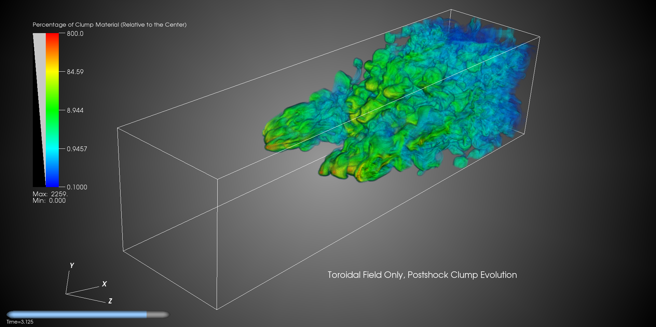Click legend value '0.9457'
This screenshot has width=656, height=327.
(77, 149)
